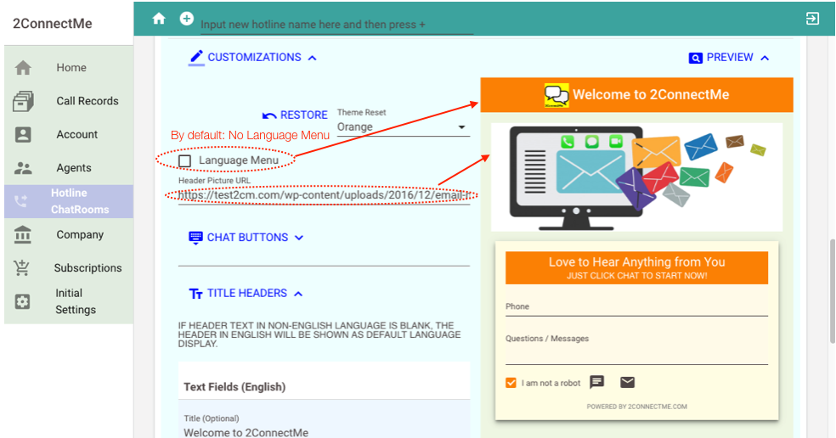
Task: Click the TITLE HEADERS heading label
Action: (x=247, y=294)
